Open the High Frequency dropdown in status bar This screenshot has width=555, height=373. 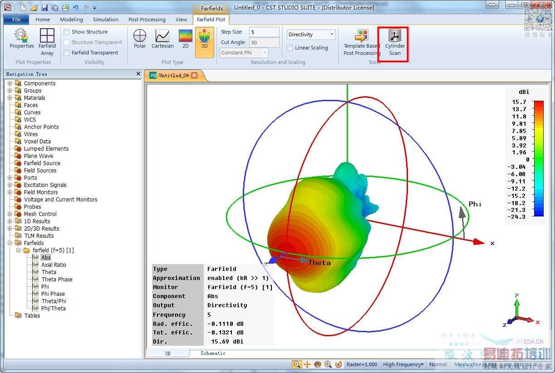click(403, 364)
